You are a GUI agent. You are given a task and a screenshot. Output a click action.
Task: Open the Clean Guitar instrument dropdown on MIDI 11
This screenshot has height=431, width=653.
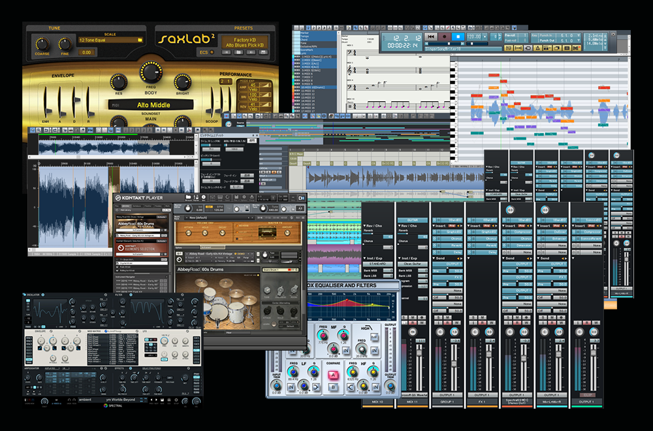click(413, 264)
